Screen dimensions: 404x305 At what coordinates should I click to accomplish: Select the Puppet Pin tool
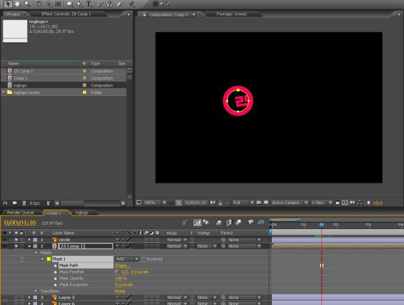tap(132, 4)
